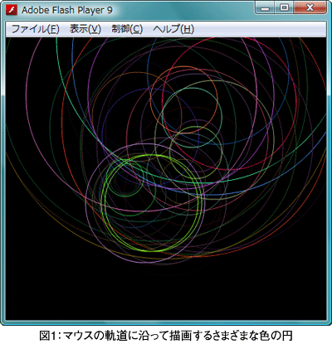Open the ヘルプ(H) menu
Viewport: 332px width, 344px height.
point(173,29)
